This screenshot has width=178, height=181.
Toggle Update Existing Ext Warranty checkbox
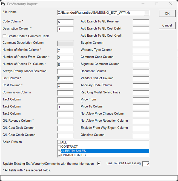tap(99, 164)
